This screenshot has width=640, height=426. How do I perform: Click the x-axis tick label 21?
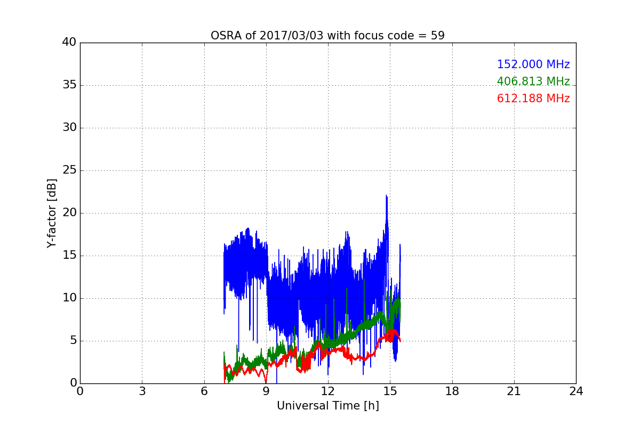(514, 391)
